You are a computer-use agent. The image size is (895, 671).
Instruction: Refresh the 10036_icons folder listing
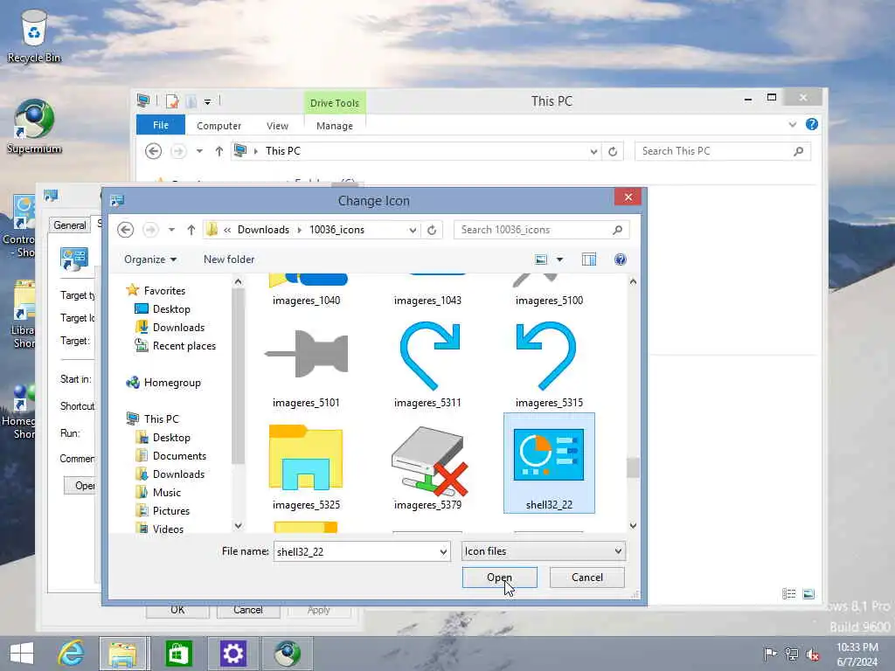pyautogui.click(x=432, y=230)
